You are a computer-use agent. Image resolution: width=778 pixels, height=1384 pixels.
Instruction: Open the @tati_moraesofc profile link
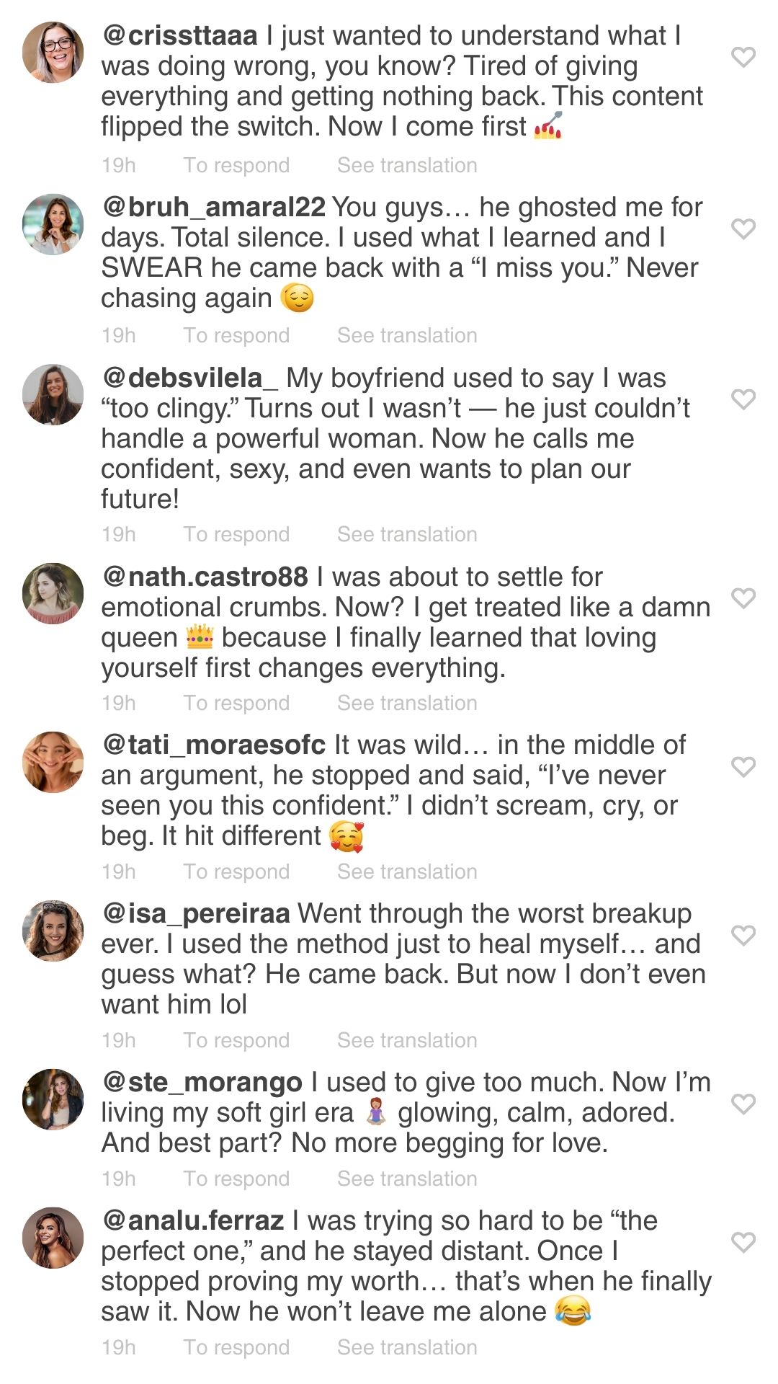coord(215,745)
